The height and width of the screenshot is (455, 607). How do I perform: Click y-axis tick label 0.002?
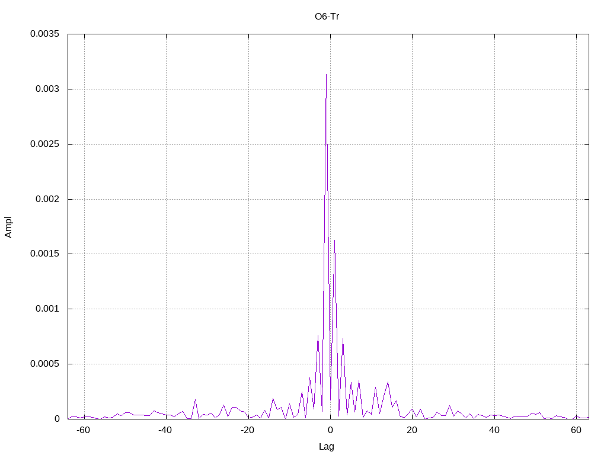47,199
